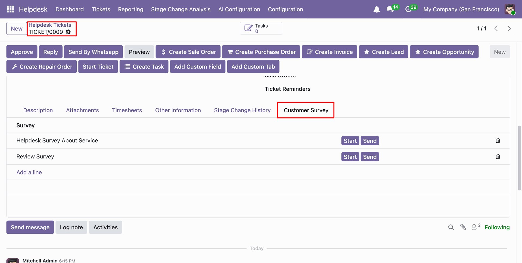Screen dimensions: 522x263
Task: Click the notification bell icon
Action: click(x=376, y=10)
